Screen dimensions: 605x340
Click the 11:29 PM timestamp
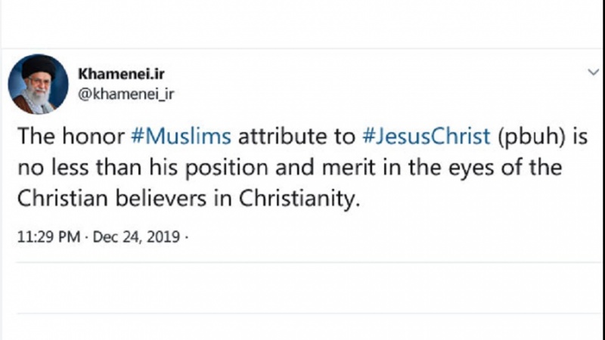[48, 236]
